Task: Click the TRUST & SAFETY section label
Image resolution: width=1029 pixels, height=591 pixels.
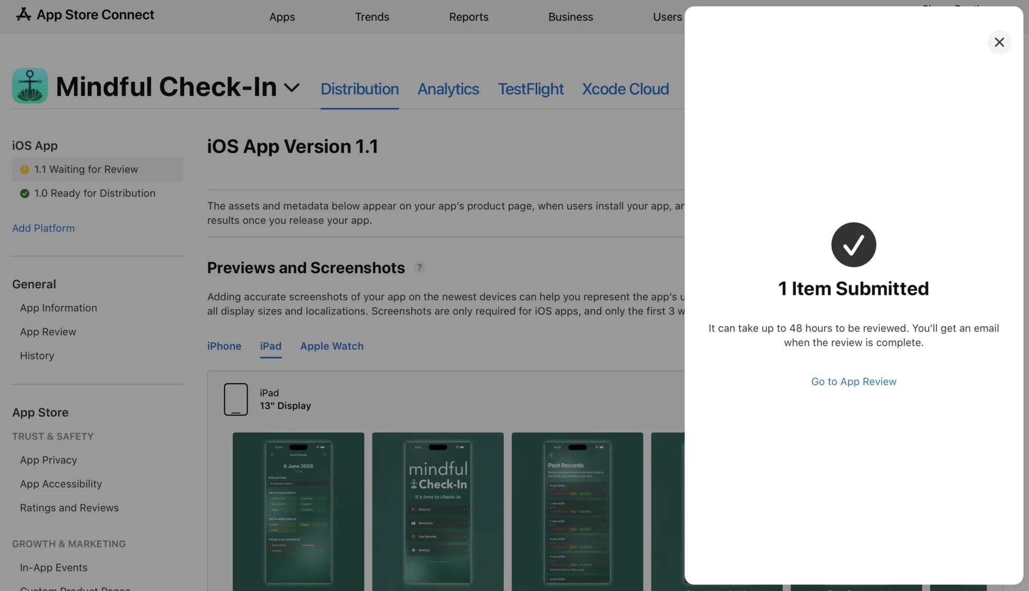Action: point(53,437)
